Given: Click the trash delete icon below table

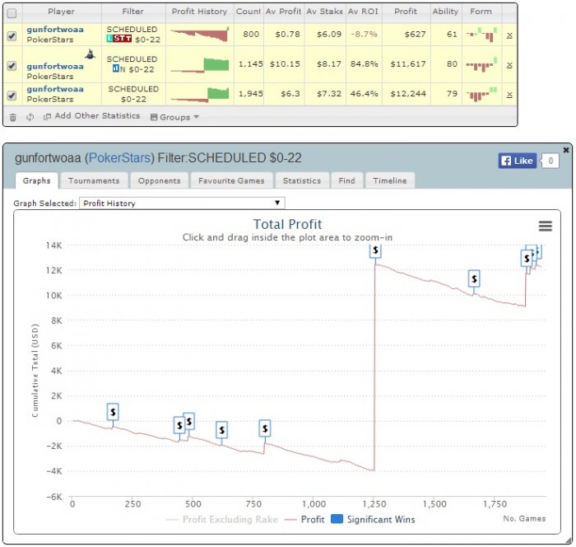Looking at the screenshot, I should tap(13, 117).
